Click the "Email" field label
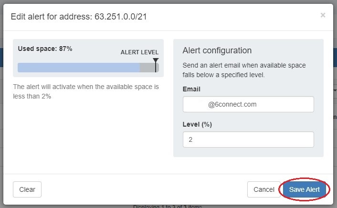 [x=191, y=89]
